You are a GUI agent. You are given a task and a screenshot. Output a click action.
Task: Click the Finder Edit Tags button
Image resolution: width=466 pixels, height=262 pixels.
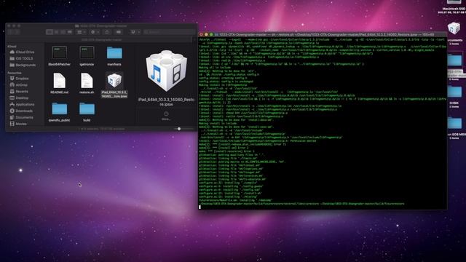coord(119,32)
